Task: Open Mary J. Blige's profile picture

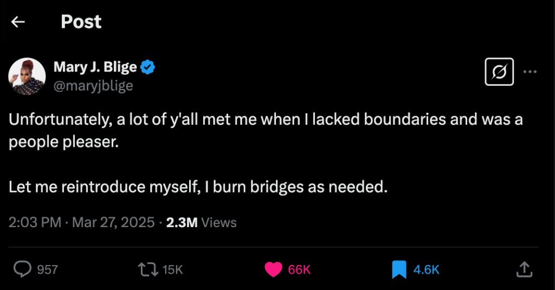Action: [x=27, y=76]
